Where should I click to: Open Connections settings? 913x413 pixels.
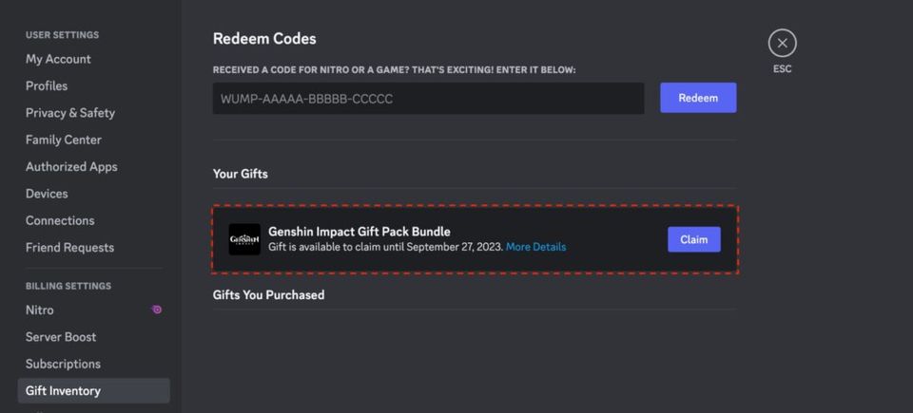click(60, 220)
